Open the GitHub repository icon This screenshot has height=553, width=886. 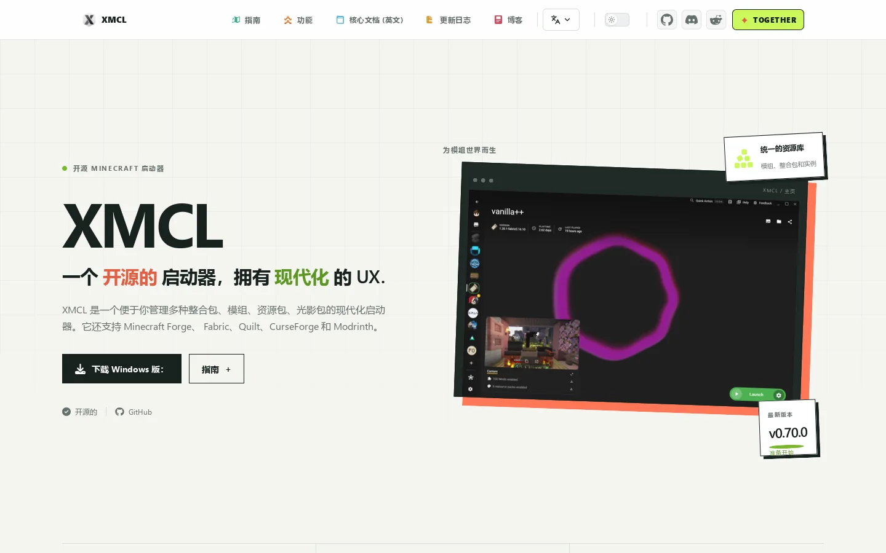[x=667, y=20]
